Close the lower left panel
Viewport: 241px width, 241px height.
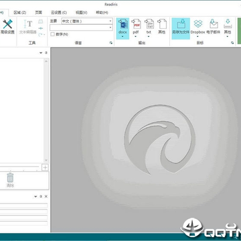point(46,196)
